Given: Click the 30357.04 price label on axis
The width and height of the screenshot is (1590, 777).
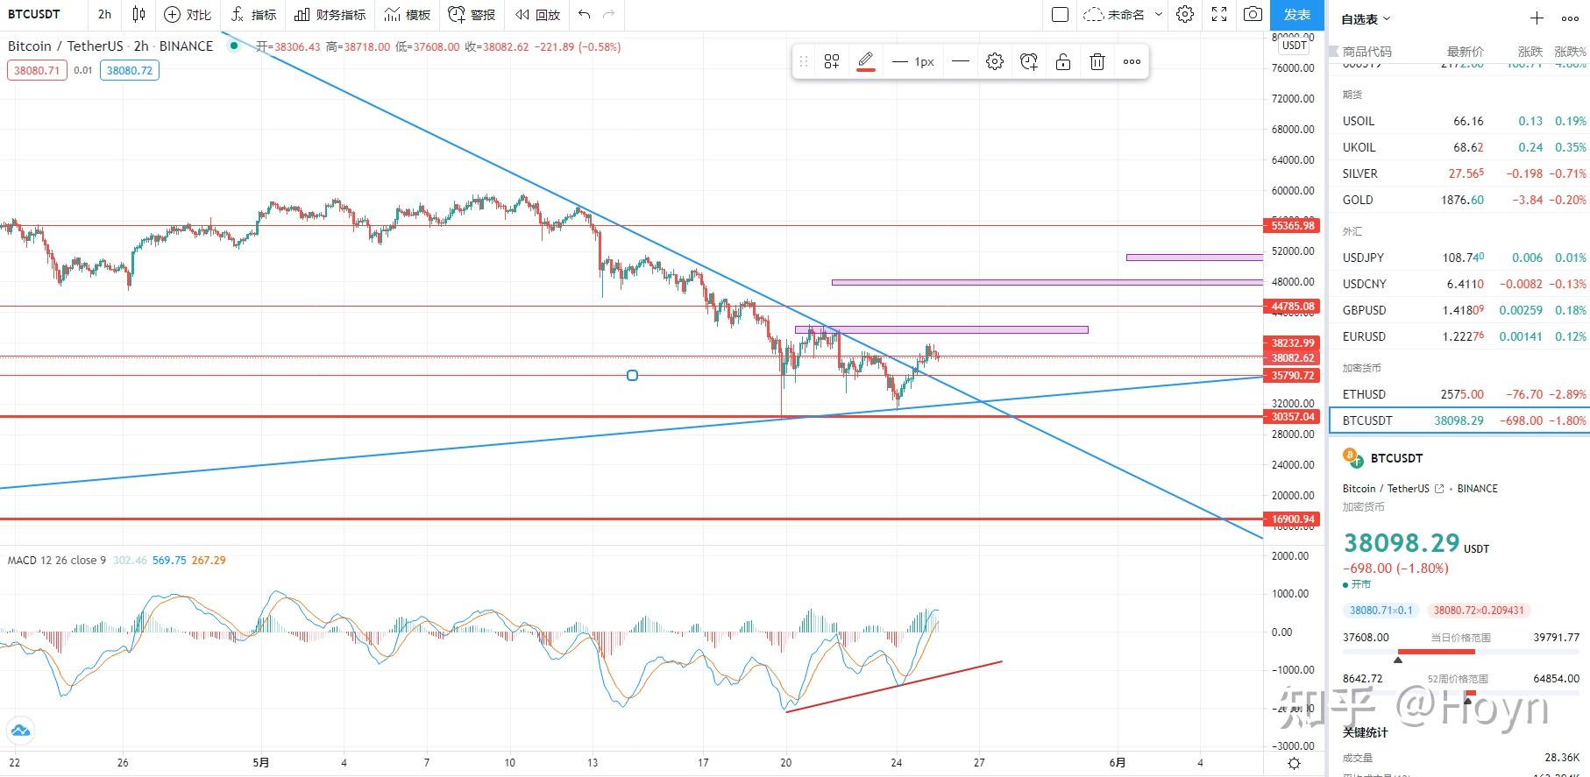Looking at the screenshot, I should pyautogui.click(x=1293, y=417).
